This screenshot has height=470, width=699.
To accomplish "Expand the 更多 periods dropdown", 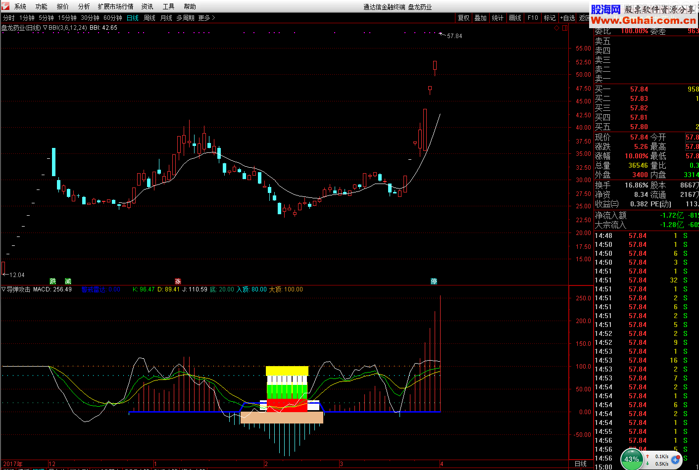I will (207, 18).
